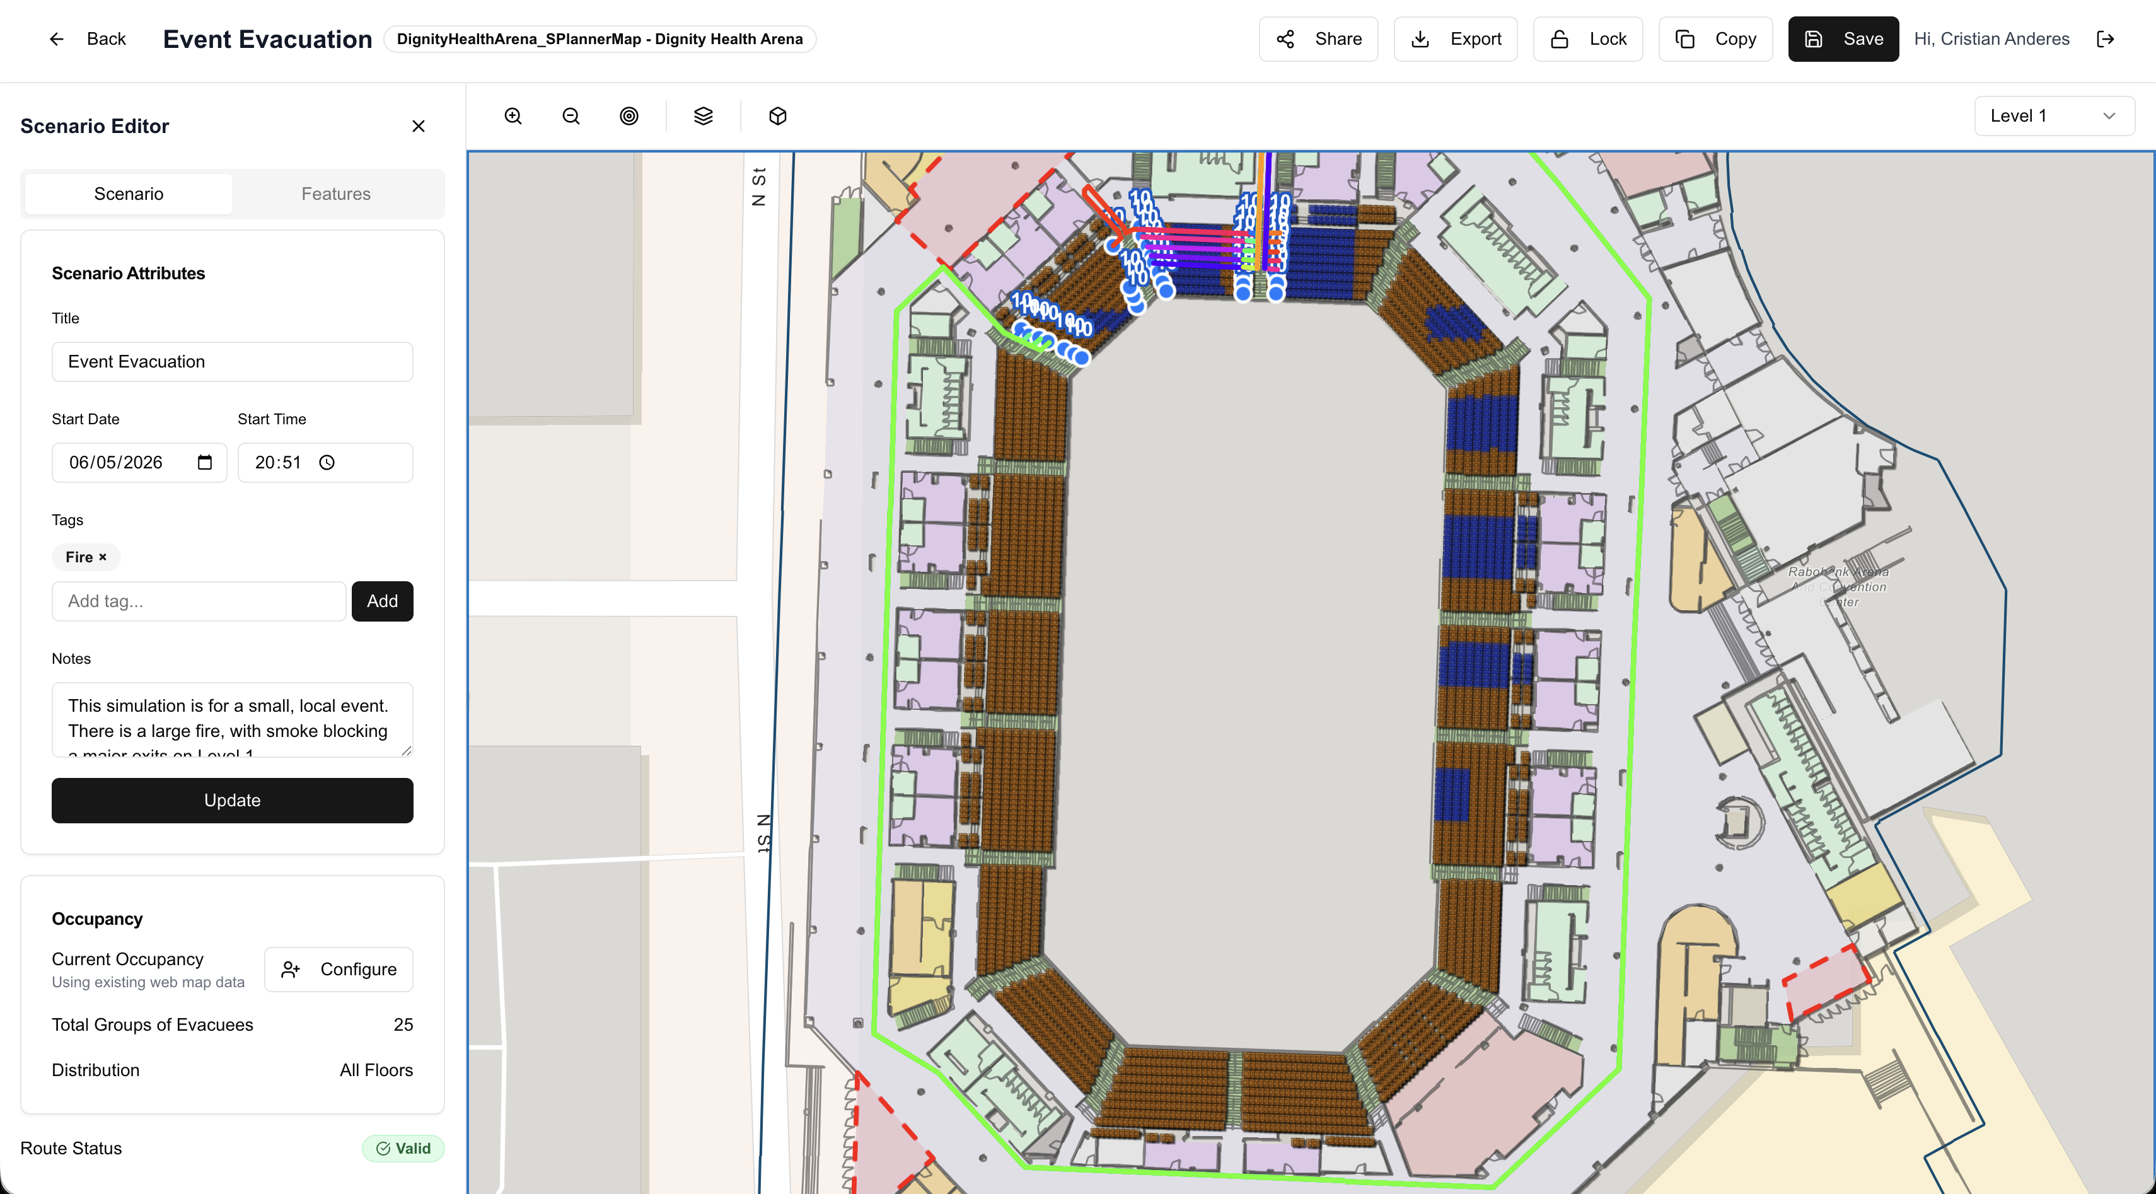Save the scenario

click(x=1843, y=39)
